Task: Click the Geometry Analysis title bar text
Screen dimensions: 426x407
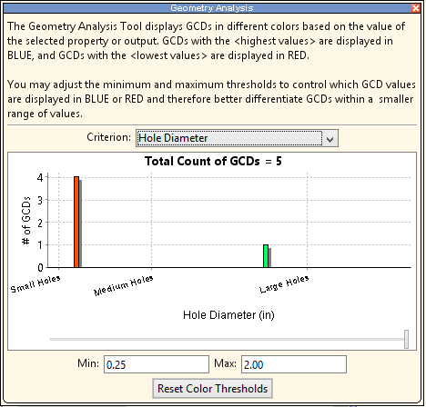Action: (x=212, y=8)
